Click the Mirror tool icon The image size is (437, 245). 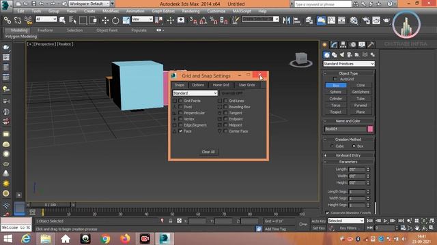286,20
